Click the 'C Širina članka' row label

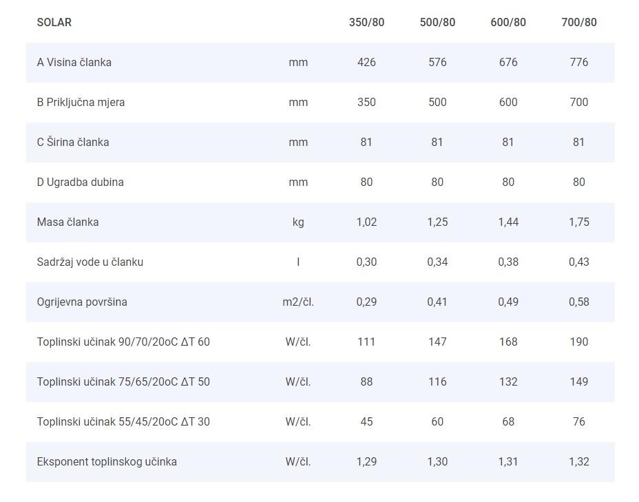pos(73,142)
